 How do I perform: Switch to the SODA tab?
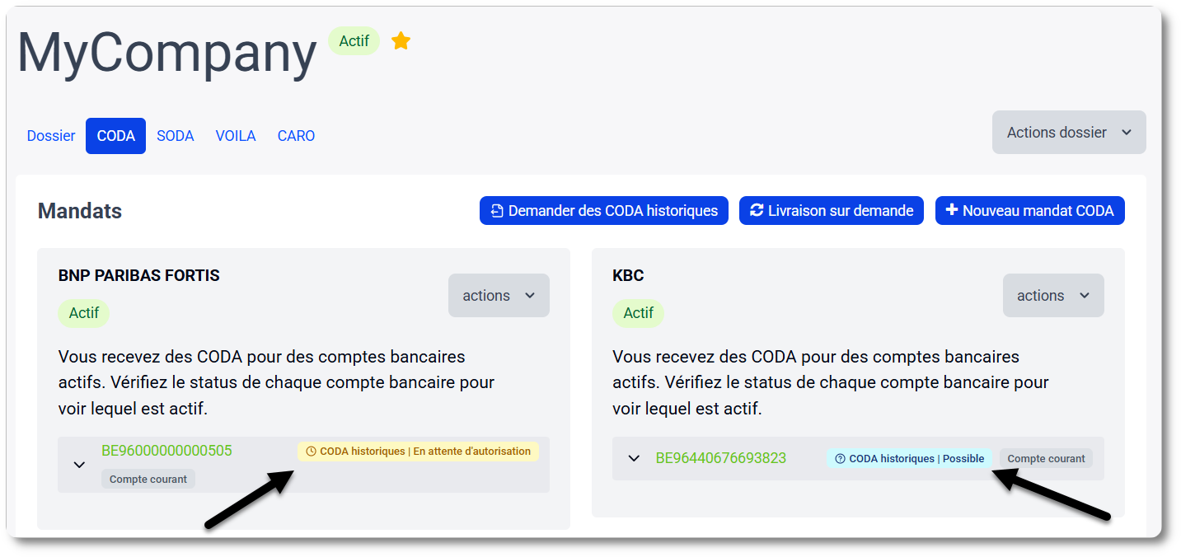[x=175, y=135]
